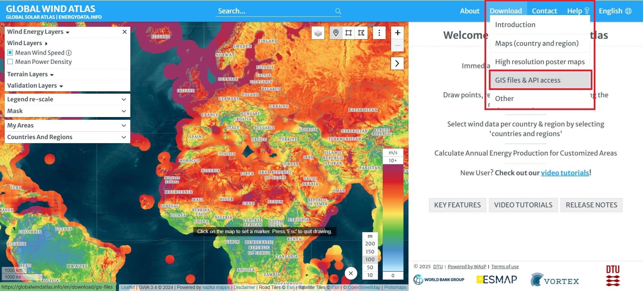
Task: Select the polygon area drawing tool
Action: click(x=361, y=33)
